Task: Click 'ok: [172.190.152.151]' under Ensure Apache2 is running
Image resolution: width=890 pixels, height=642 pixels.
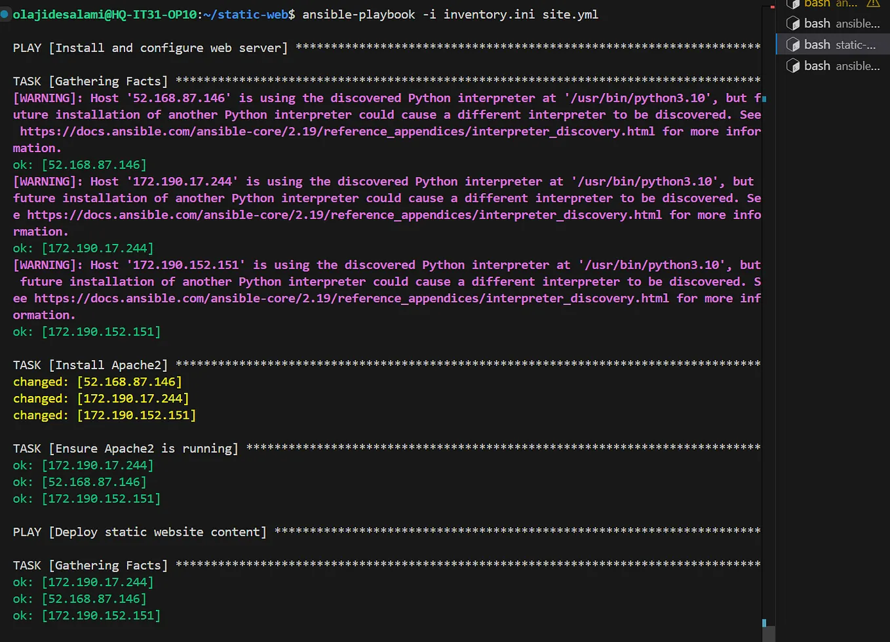Action: pos(87,498)
